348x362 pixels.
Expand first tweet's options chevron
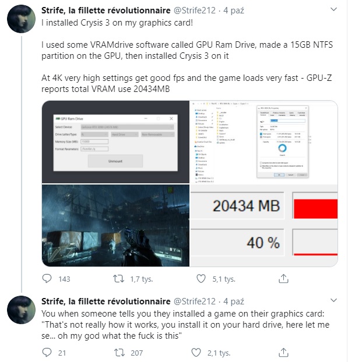tap(333, 9)
